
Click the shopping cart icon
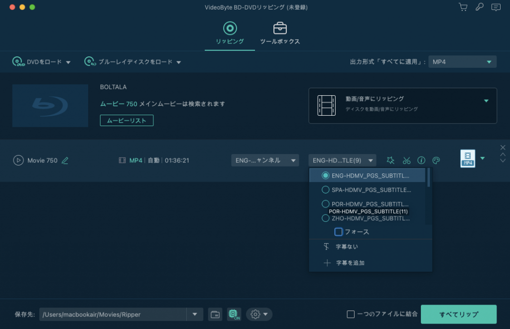(x=463, y=7)
